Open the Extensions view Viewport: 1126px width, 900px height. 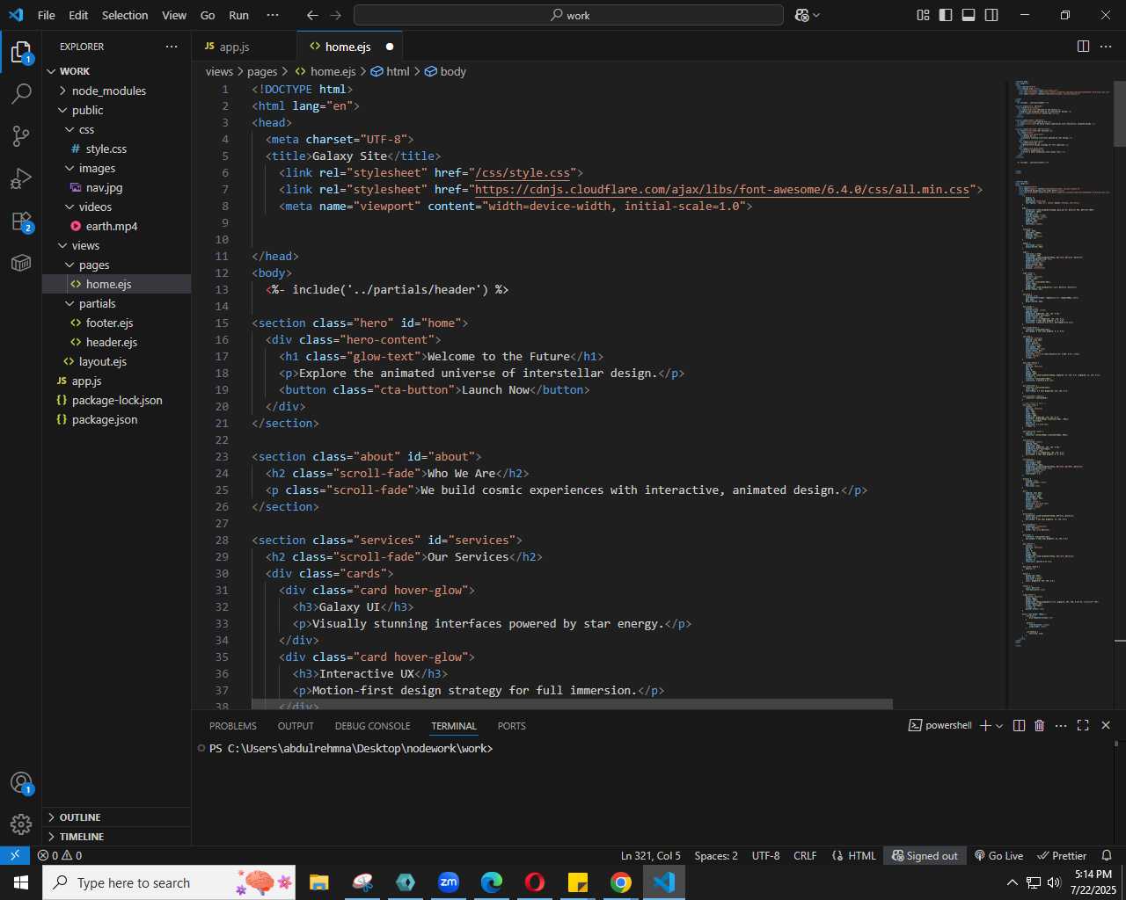[x=21, y=221]
